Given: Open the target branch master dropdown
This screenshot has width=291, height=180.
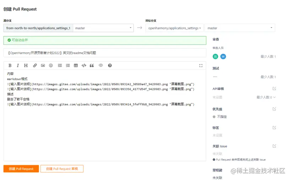Looking at the screenshot, I should [240, 28].
